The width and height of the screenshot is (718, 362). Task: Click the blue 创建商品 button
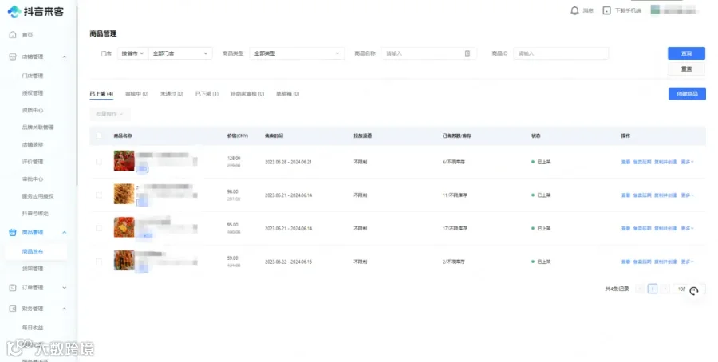687,94
